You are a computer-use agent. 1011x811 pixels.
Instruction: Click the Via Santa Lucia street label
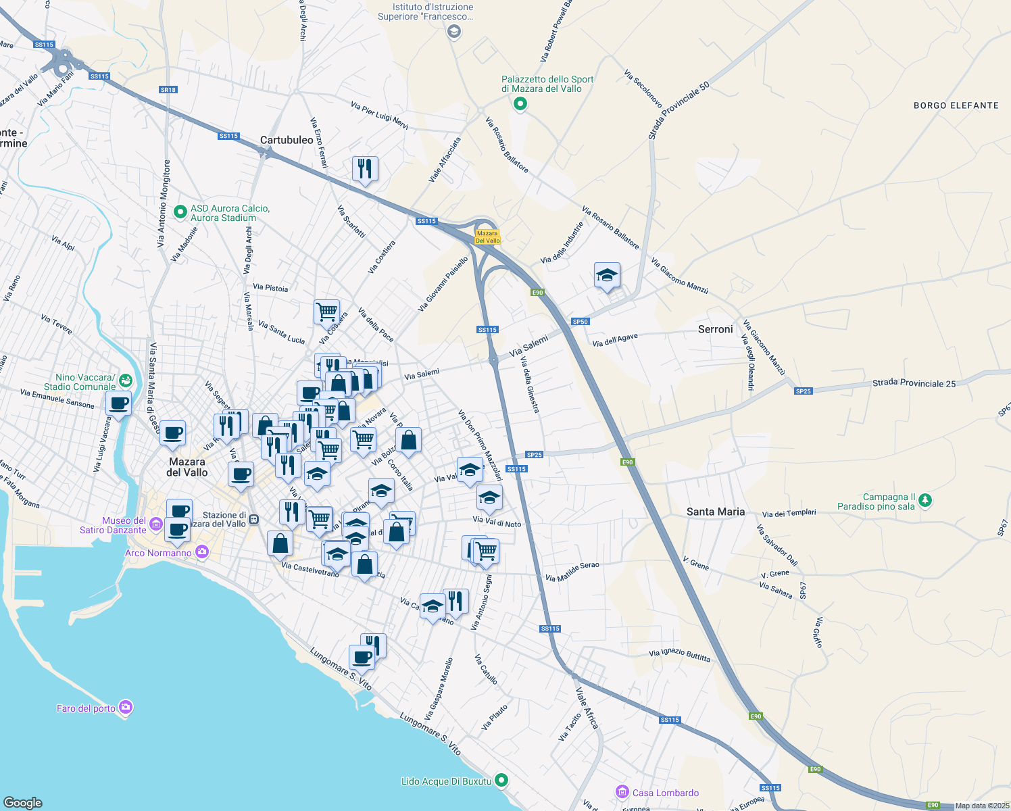(282, 332)
